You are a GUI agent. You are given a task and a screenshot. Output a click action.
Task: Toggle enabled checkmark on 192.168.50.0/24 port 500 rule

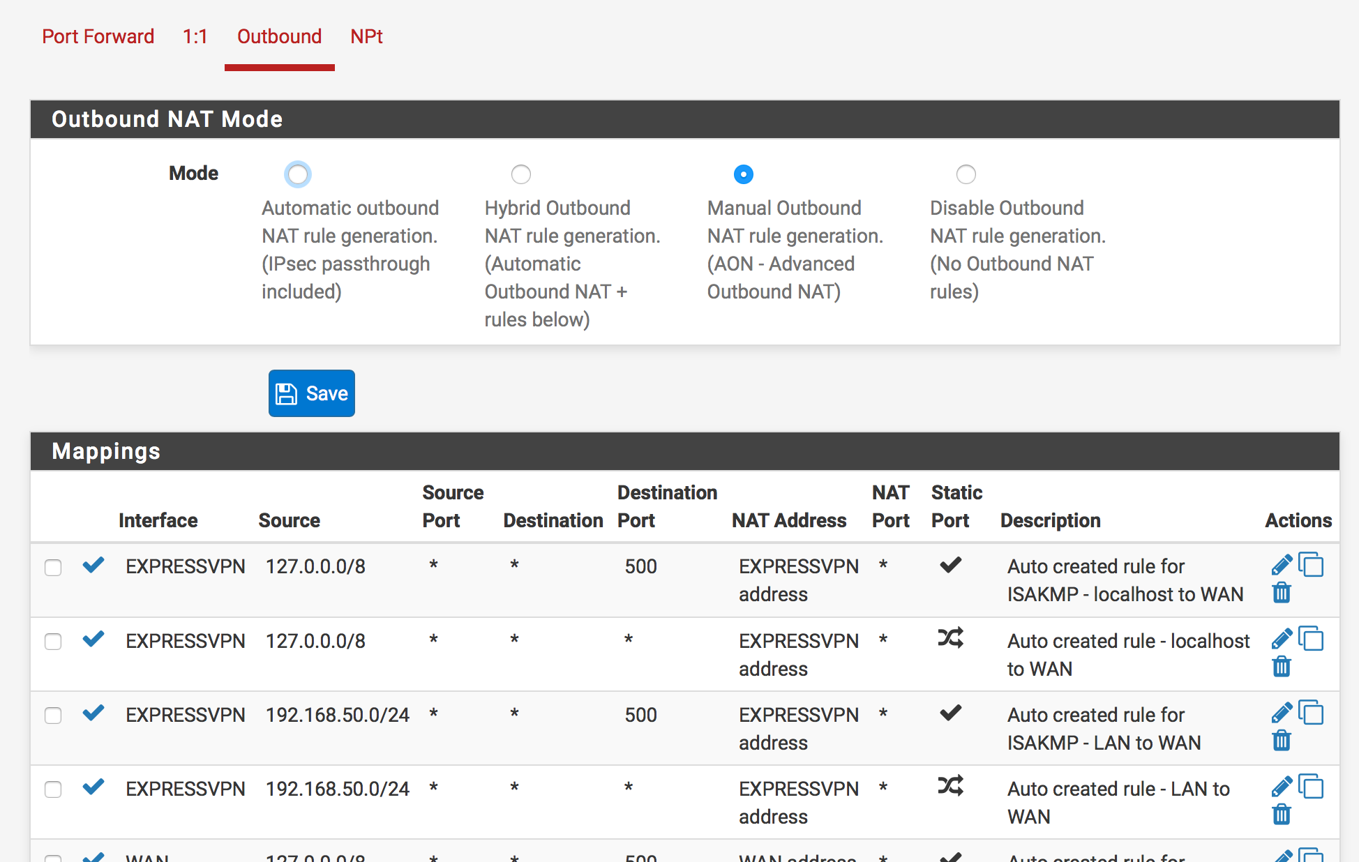click(93, 713)
